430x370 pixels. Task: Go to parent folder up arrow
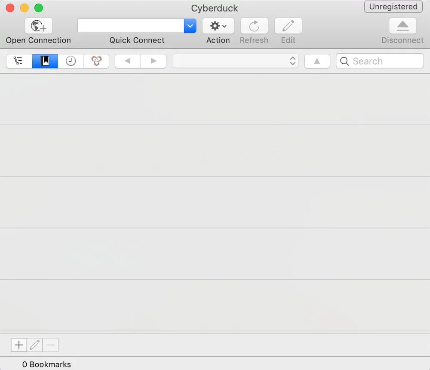pyautogui.click(x=317, y=61)
